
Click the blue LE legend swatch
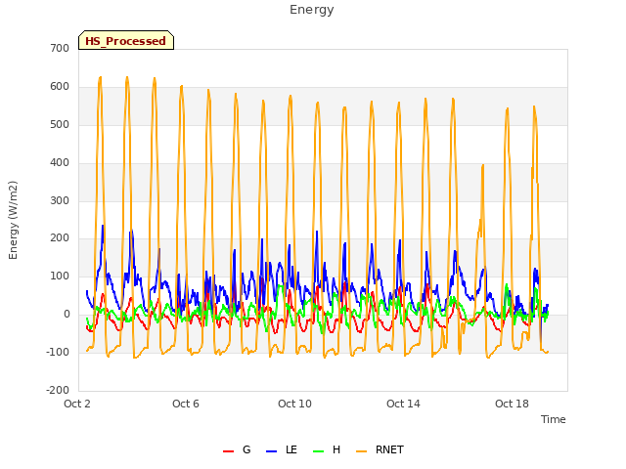[272, 451]
